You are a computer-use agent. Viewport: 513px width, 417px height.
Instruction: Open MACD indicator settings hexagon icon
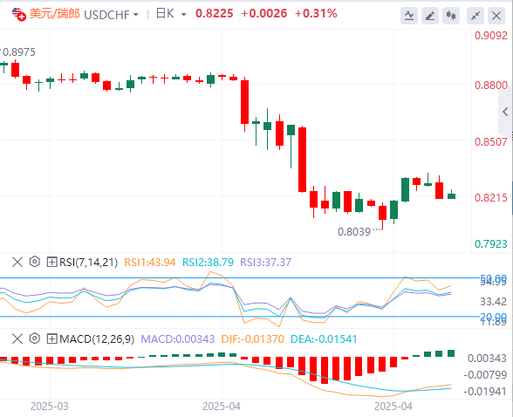34,338
